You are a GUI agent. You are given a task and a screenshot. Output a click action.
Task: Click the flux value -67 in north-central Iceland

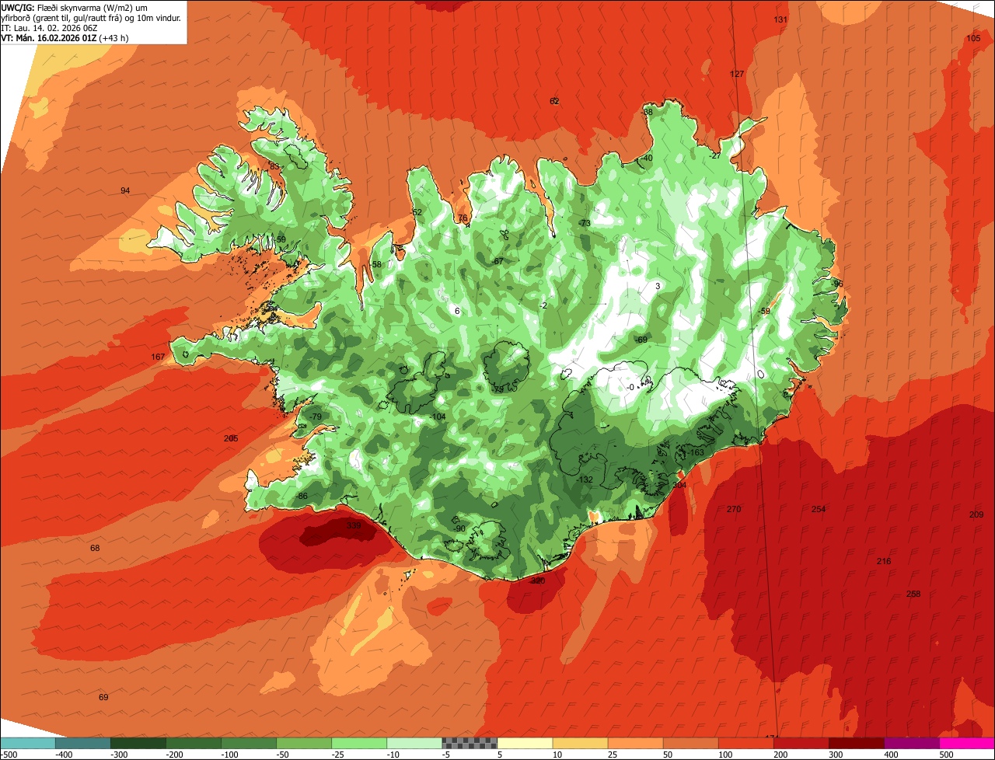pos(497,262)
